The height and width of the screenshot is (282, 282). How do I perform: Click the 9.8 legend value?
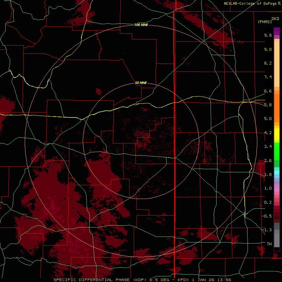268,35
